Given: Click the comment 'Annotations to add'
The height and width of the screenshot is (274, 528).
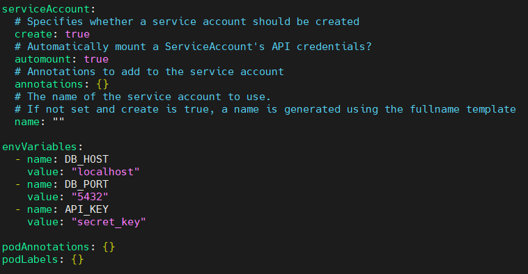Looking at the screenshot, I should 149,72.
